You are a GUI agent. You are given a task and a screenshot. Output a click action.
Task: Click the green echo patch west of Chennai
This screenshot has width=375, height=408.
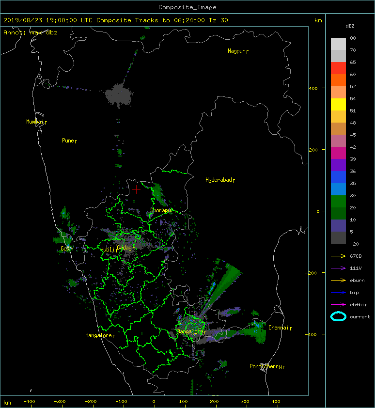[x=254, y=331]
